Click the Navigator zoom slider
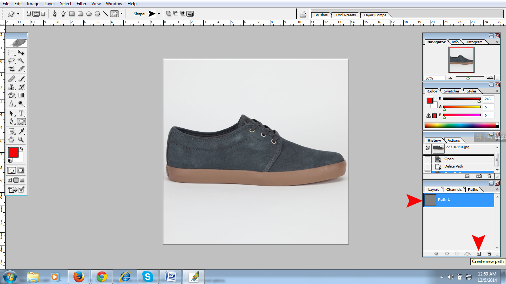The height and width of the screenshot is (284, 506). click(468, 78)
